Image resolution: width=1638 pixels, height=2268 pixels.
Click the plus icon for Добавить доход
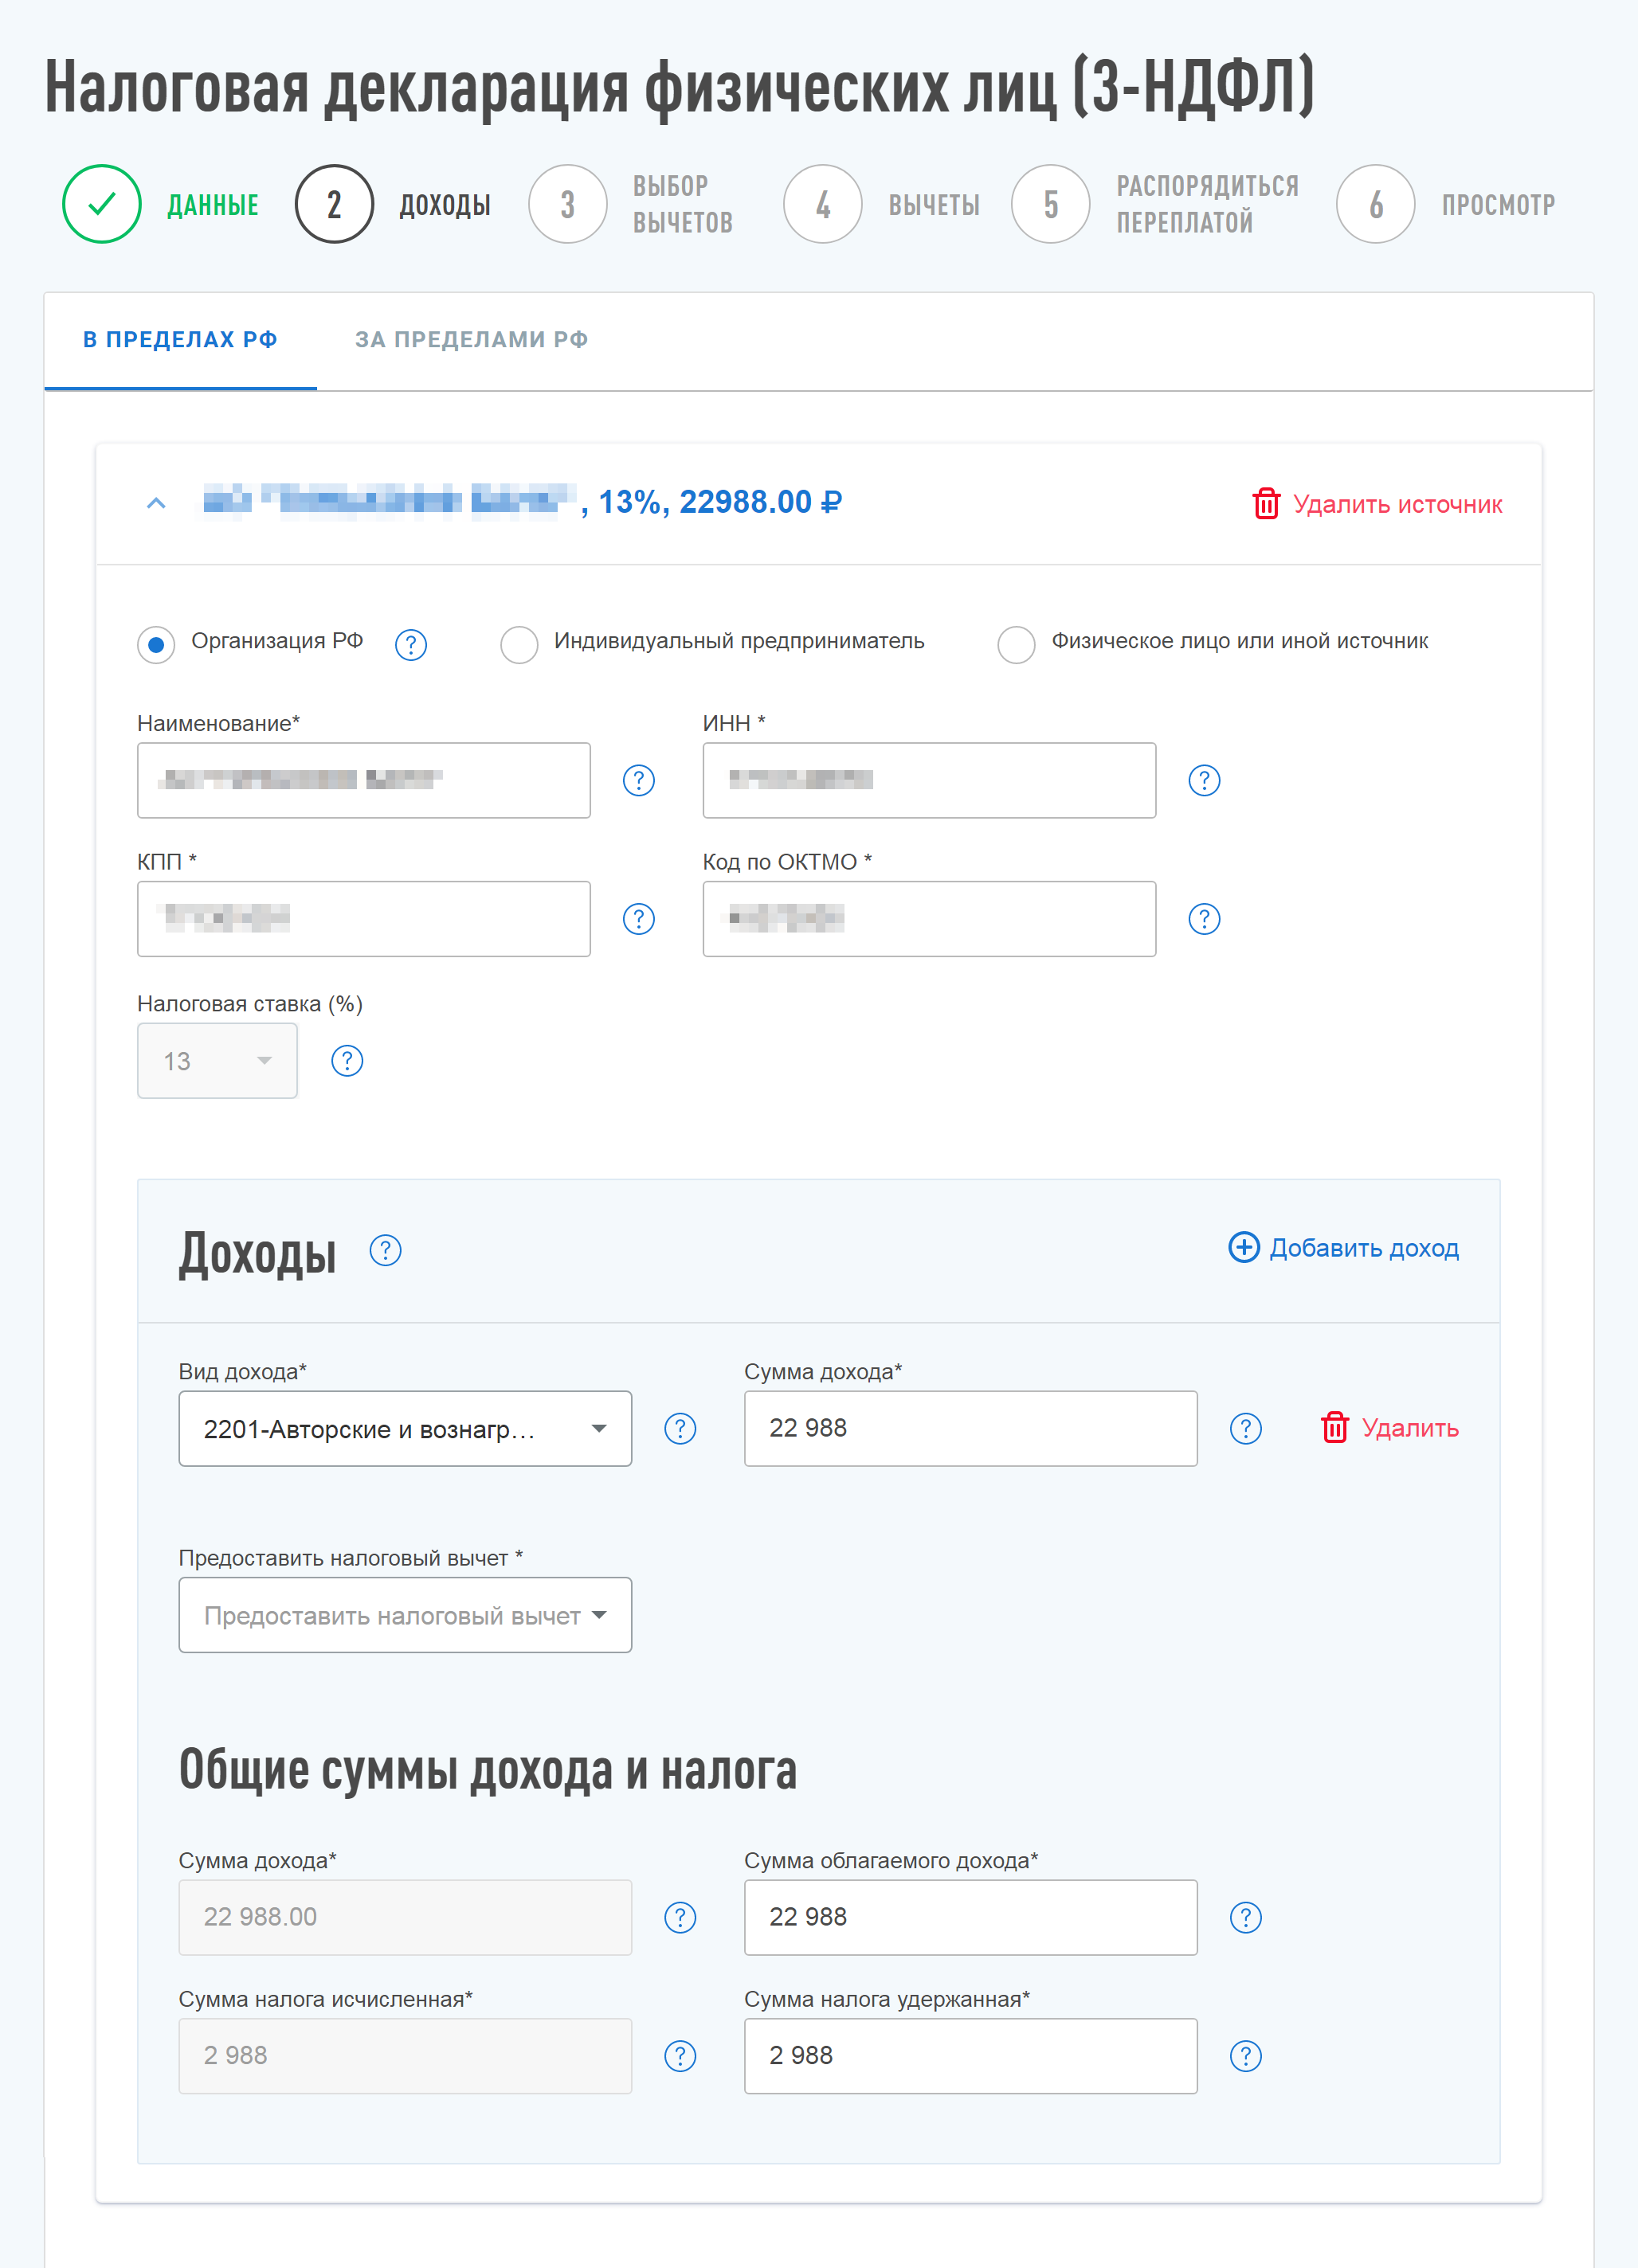1244,1247
